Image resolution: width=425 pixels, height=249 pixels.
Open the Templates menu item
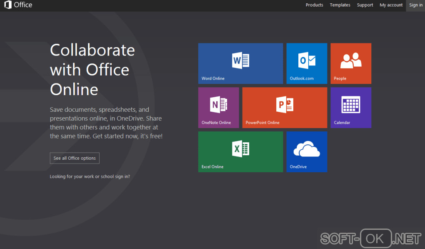pyautogui.click(x=340, y=5)
